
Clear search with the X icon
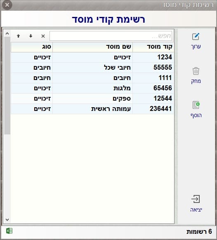point(43,36)
